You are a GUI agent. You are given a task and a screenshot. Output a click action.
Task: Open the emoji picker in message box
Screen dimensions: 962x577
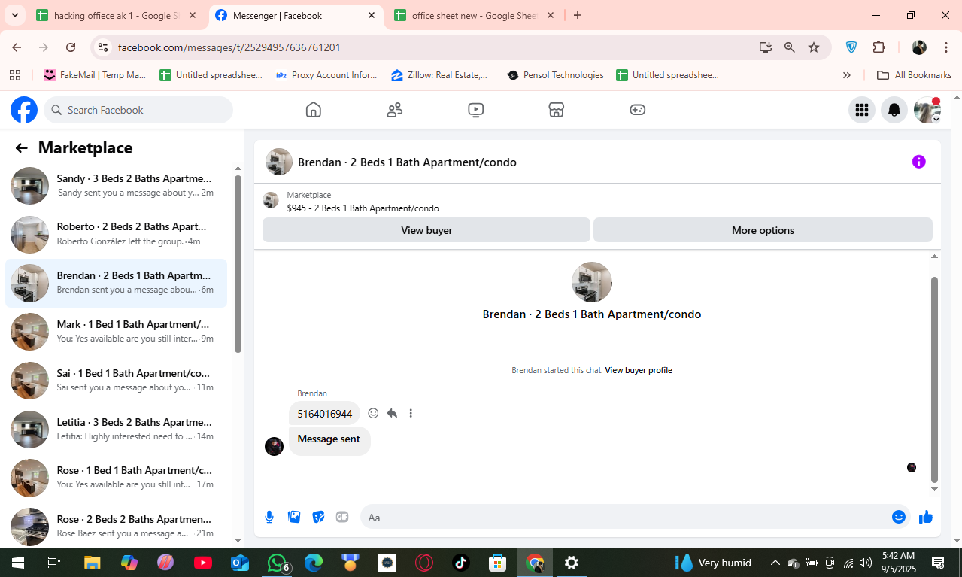click(898, 517)
